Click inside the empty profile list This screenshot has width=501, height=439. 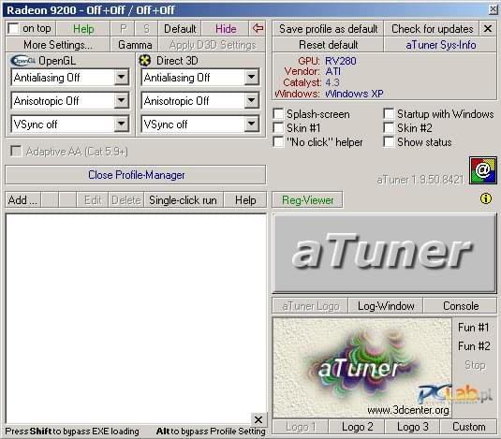(136, 317)
